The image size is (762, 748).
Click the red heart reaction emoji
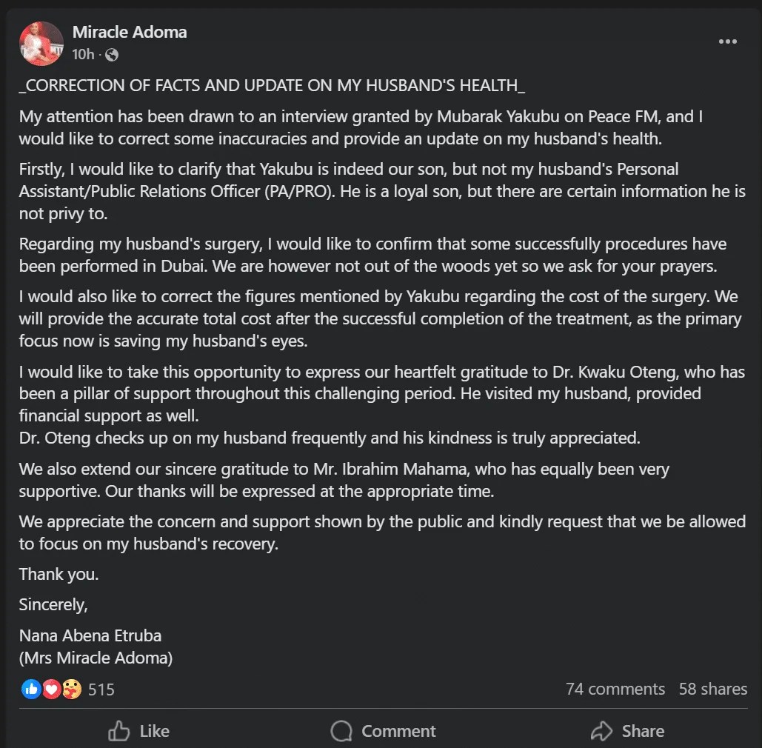[52, 689]
